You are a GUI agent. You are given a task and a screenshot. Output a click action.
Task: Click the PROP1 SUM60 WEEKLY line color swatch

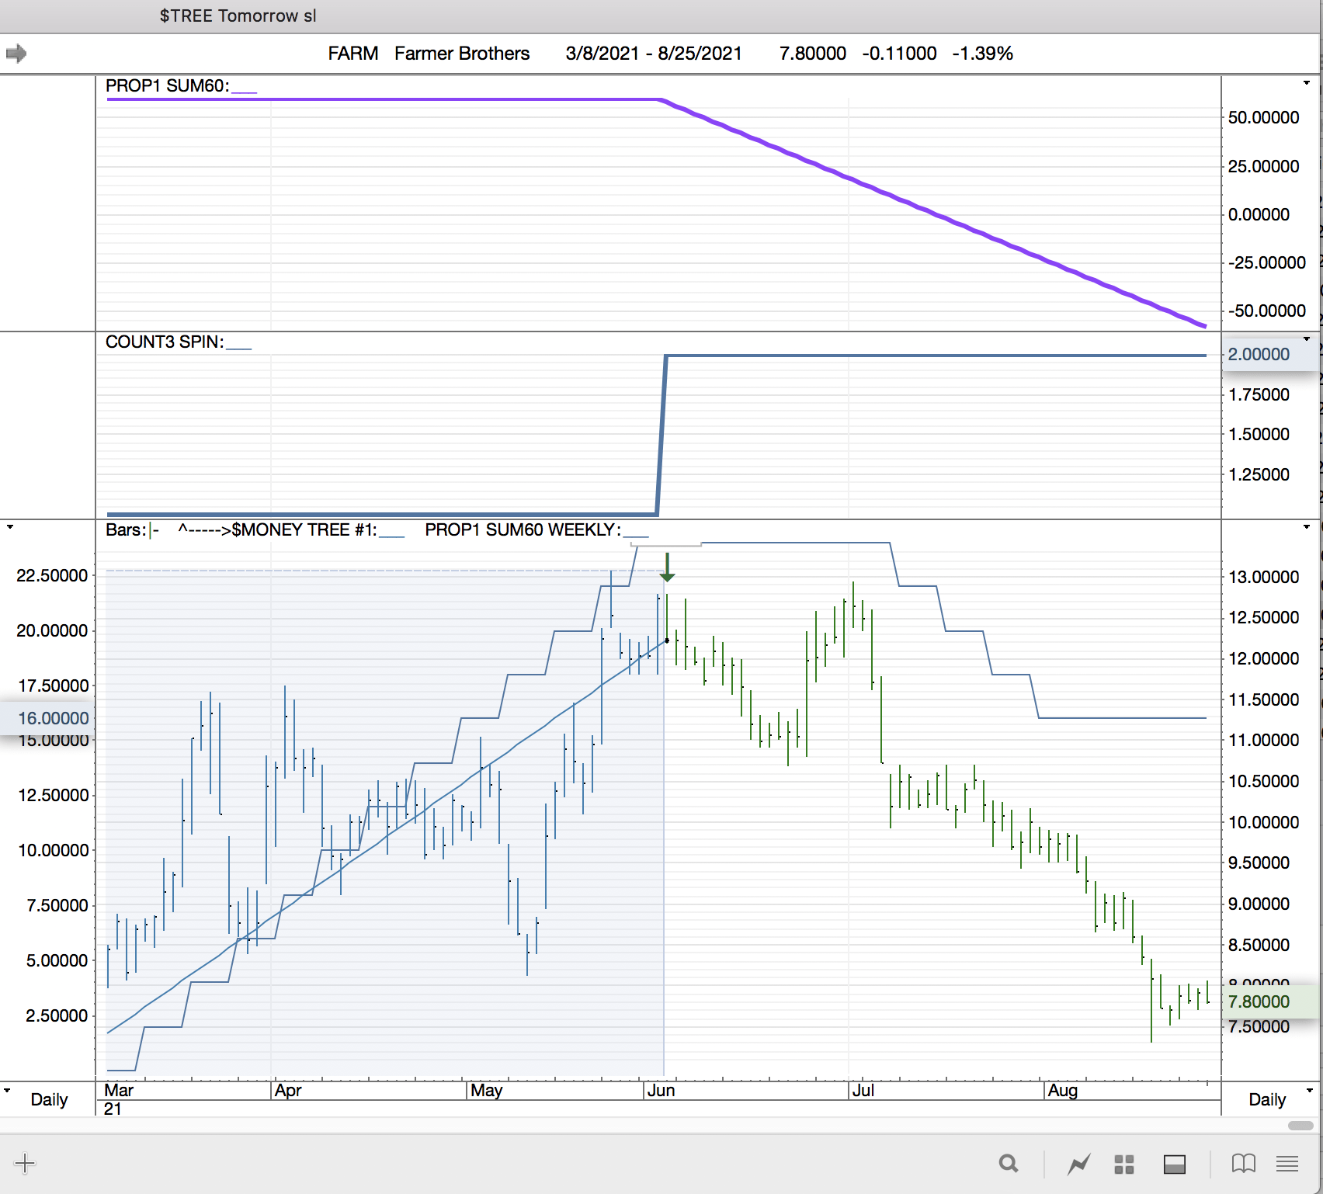click(636, 536)
